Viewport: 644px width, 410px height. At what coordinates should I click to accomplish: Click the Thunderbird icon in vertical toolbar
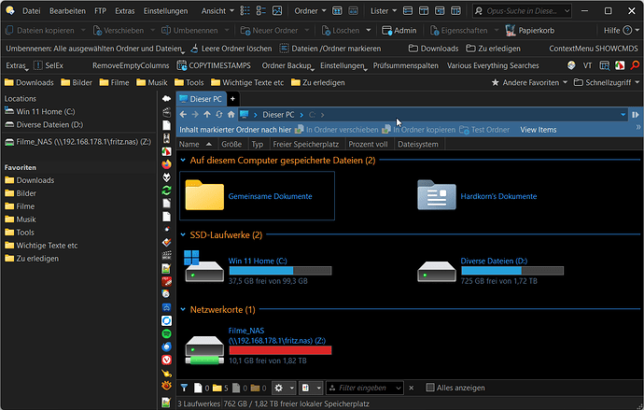[166, 346]
